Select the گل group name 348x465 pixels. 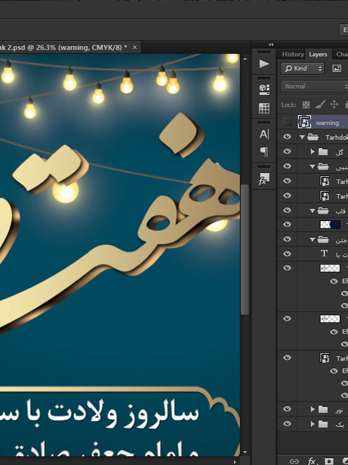click(x=340, y=152)
